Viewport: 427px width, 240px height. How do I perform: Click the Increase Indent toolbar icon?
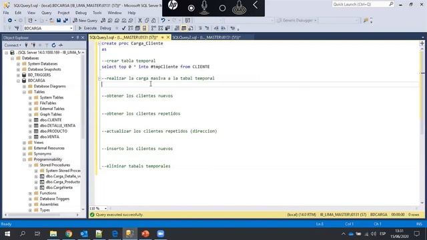223,28
